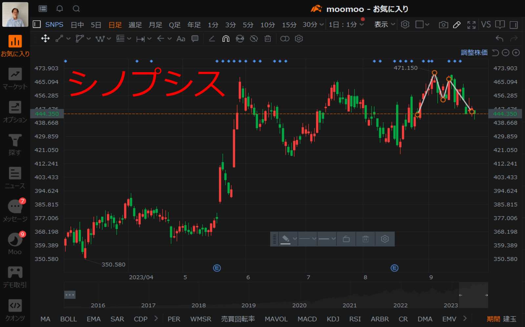Screen dimensions: 525x327
Task: Open the 表示 display dropdown
Action: coord(385,25)
